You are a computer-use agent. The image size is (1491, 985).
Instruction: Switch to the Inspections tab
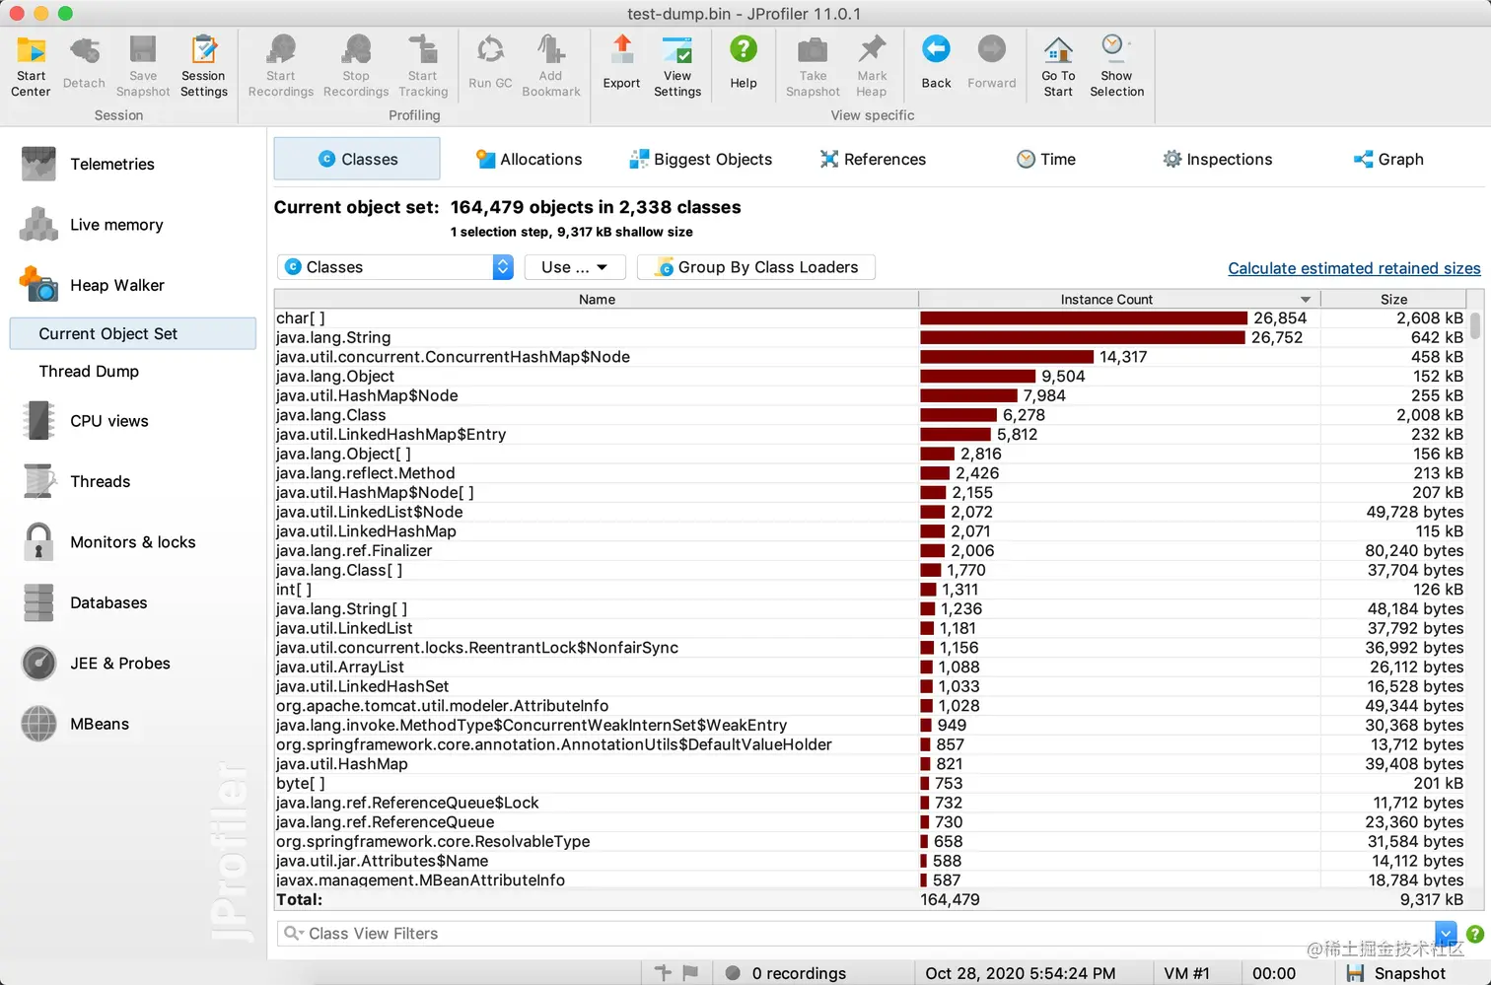pyautogui.click(x=1218, y=159)
